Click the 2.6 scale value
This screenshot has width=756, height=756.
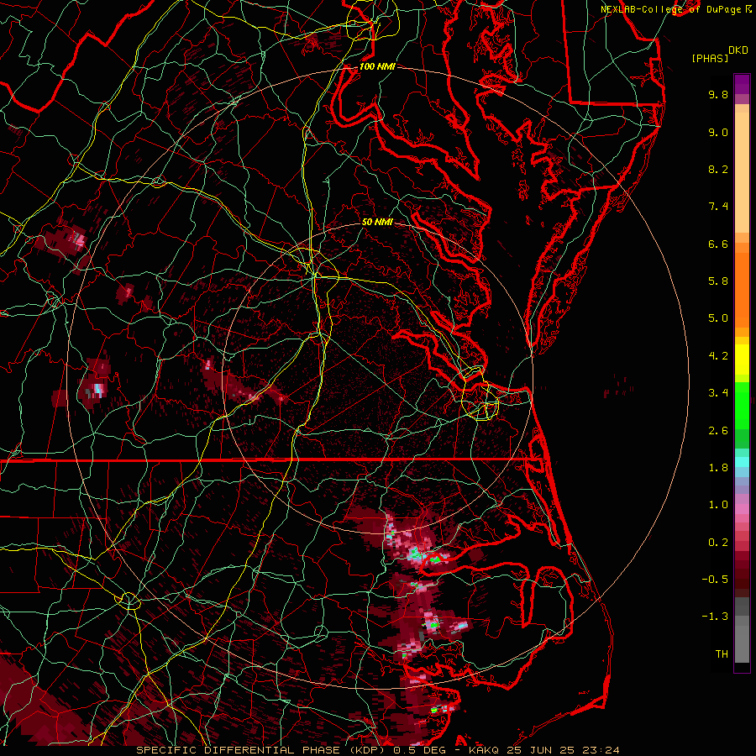[x=718, y=431]
